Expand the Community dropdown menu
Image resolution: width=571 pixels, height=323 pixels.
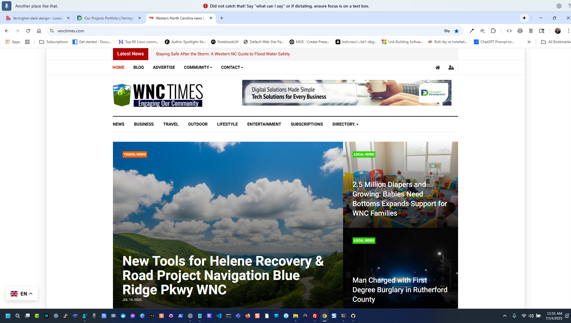click(x=198, y=67)
